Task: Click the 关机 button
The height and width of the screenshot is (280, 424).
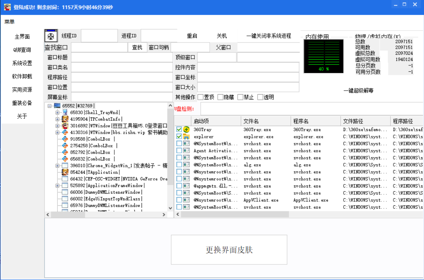Action: click(222, 36)
